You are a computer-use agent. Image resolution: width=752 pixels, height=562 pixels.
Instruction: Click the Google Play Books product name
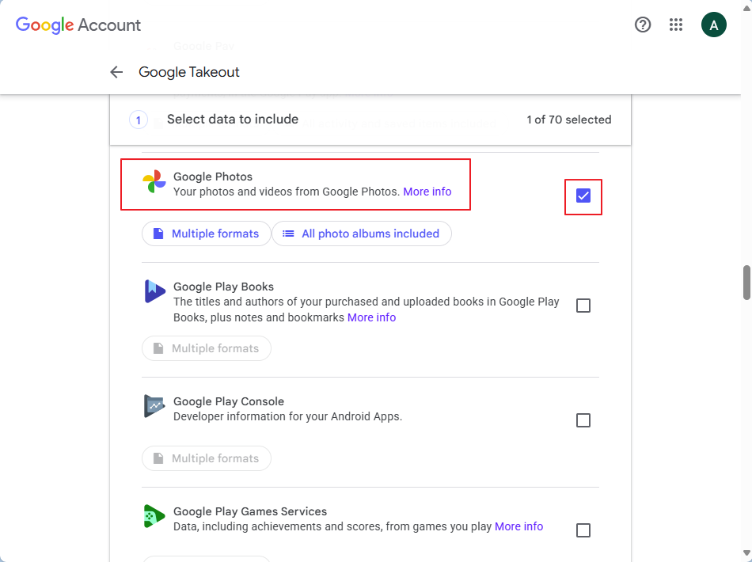(x=223, y=287)
